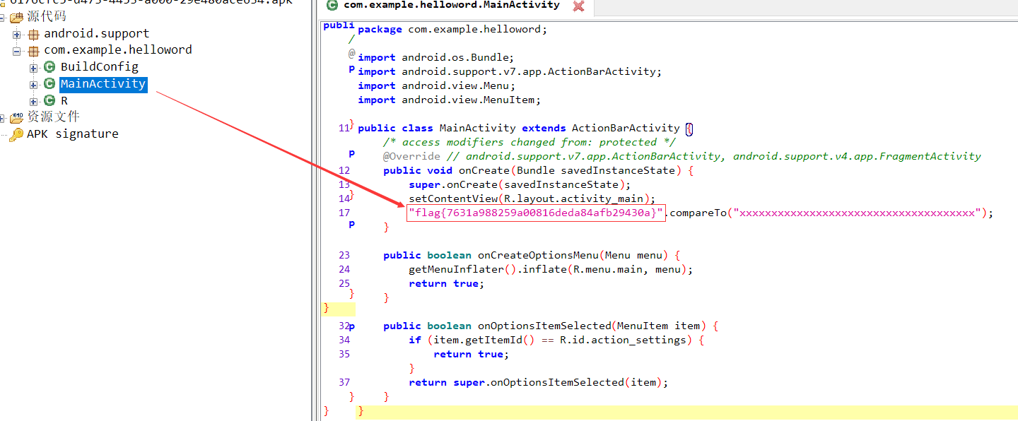Click the R.id.action_settings condition line

[556, 340]
